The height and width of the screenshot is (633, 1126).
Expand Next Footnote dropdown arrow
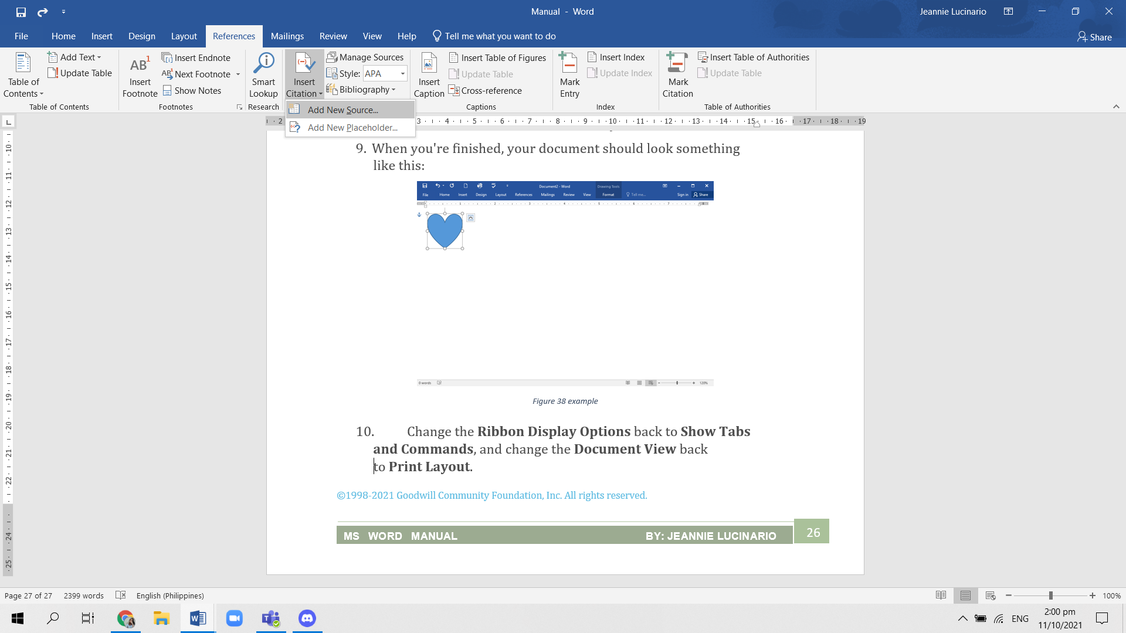tap(238, 74)
